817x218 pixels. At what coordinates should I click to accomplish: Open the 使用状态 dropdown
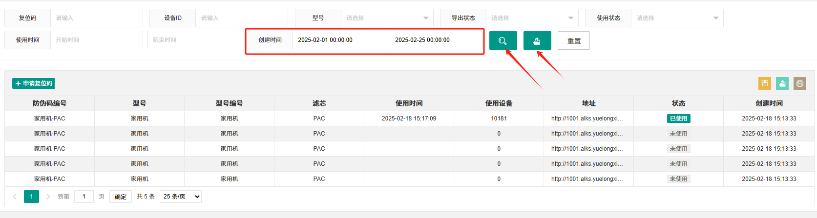(677, 18)
